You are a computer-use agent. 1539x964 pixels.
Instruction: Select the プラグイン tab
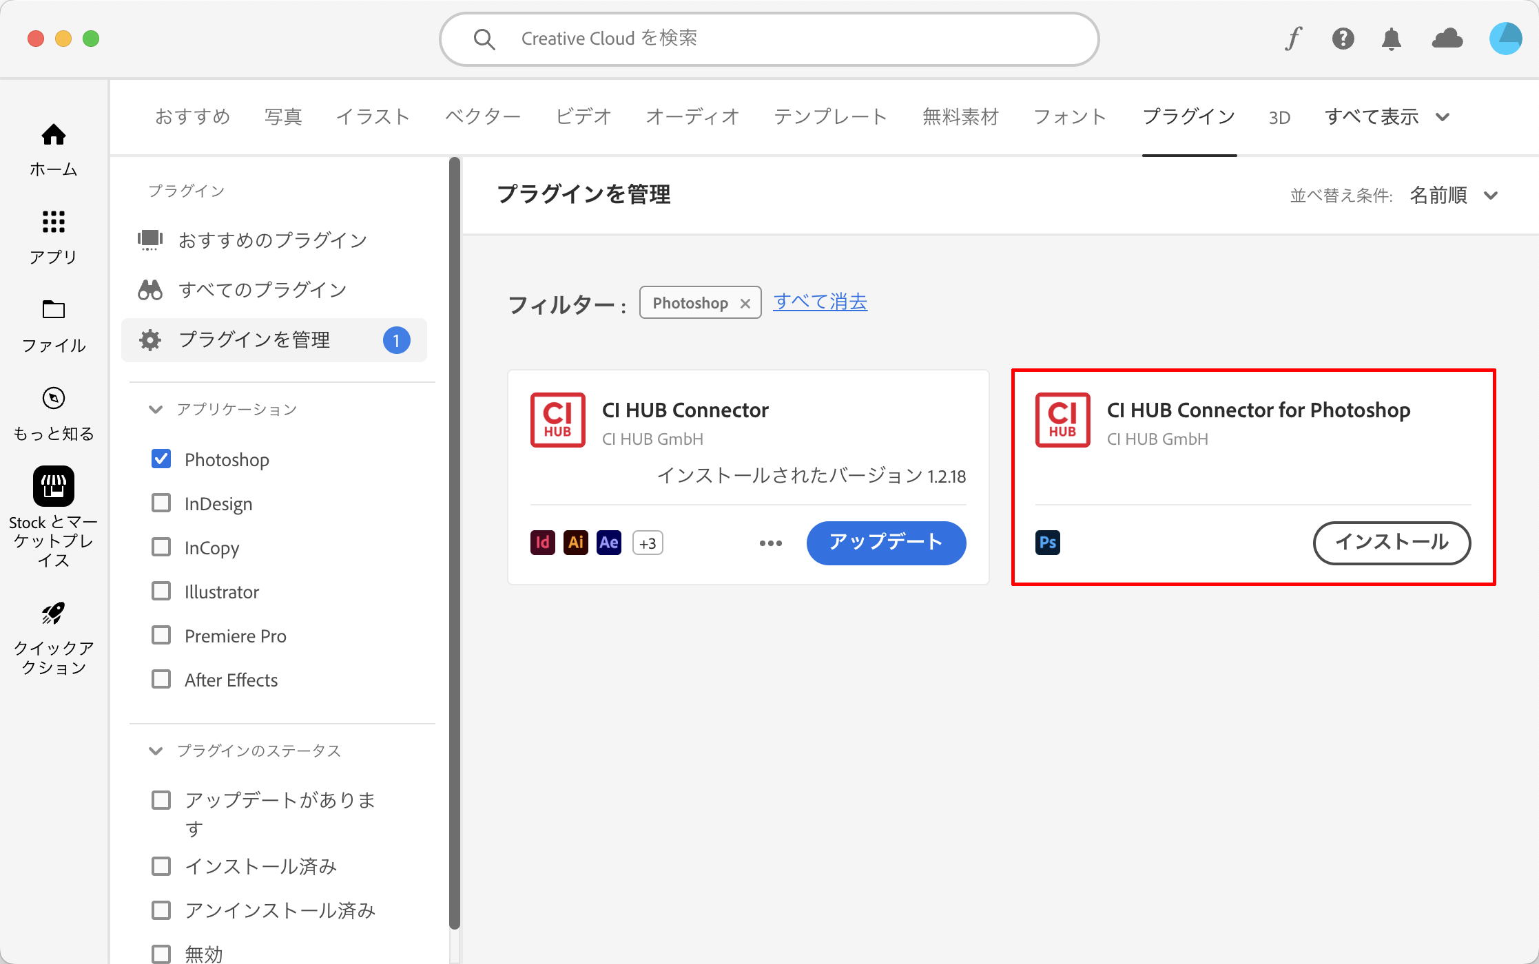pos(1189,117)
